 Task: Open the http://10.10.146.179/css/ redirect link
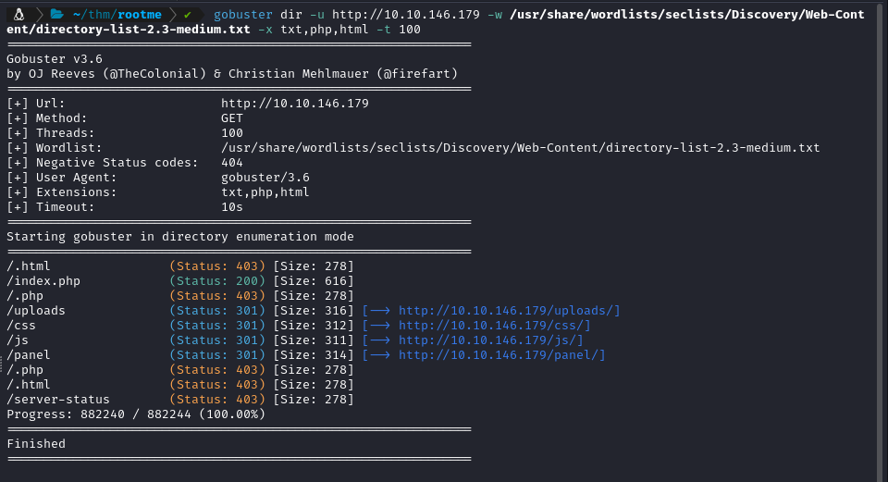pyautogui.click(x=495, y=326)
